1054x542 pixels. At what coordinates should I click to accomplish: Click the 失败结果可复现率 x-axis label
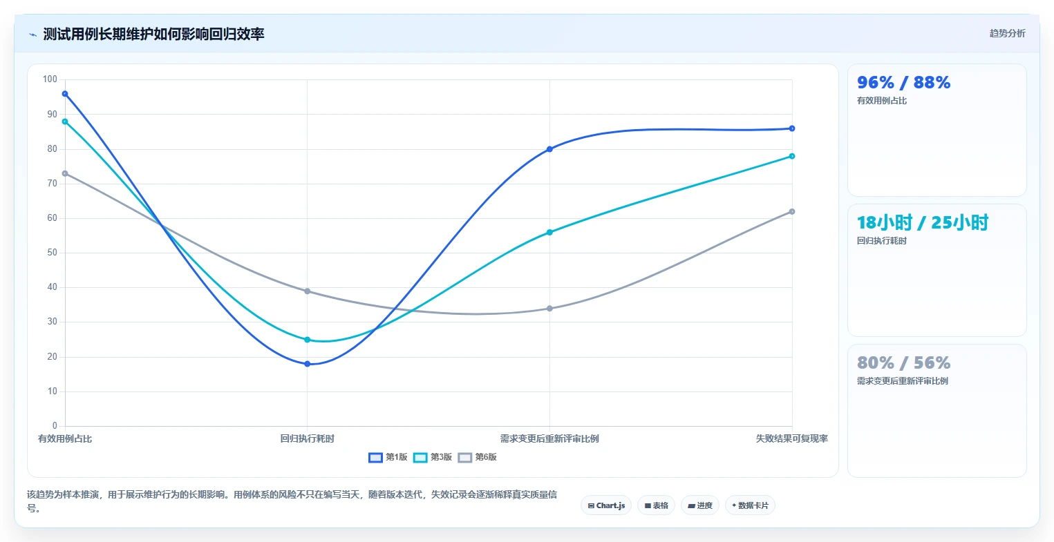[x=792, y=438]
